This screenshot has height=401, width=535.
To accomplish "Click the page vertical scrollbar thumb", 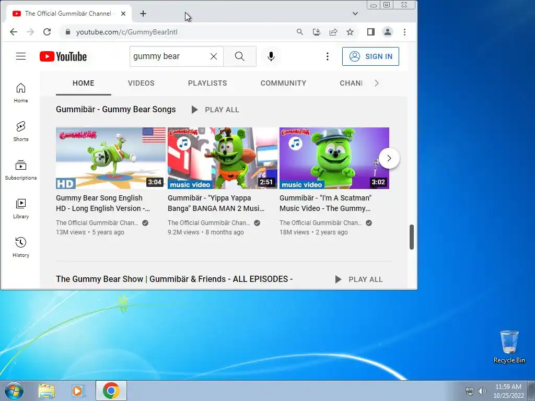I will [412, 237].
